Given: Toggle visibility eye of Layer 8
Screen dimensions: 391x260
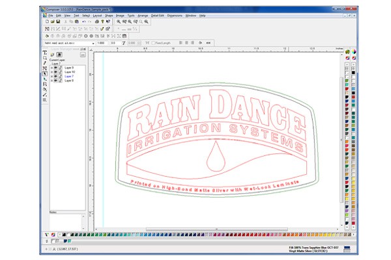Looking at the screenshot, I should coord(56,81).
